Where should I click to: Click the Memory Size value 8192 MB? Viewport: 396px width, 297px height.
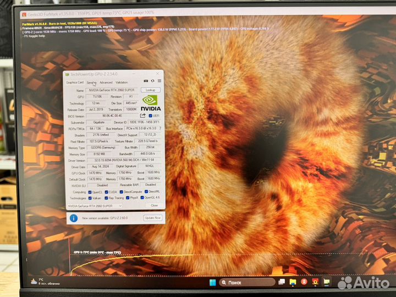coord(99,154)
